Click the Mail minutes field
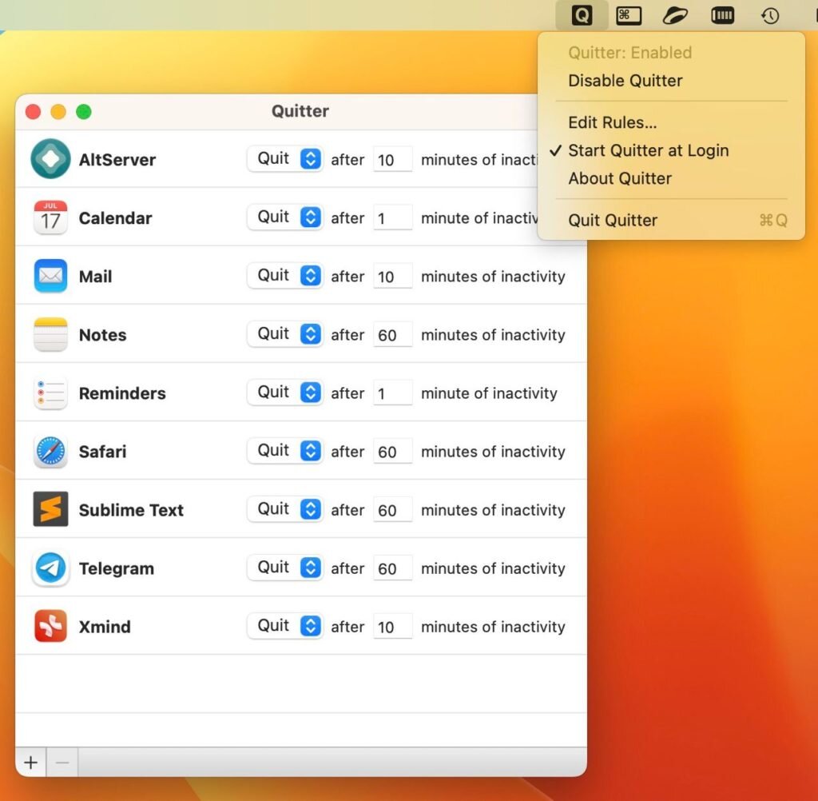818x801 pixels. pos(392,277)
